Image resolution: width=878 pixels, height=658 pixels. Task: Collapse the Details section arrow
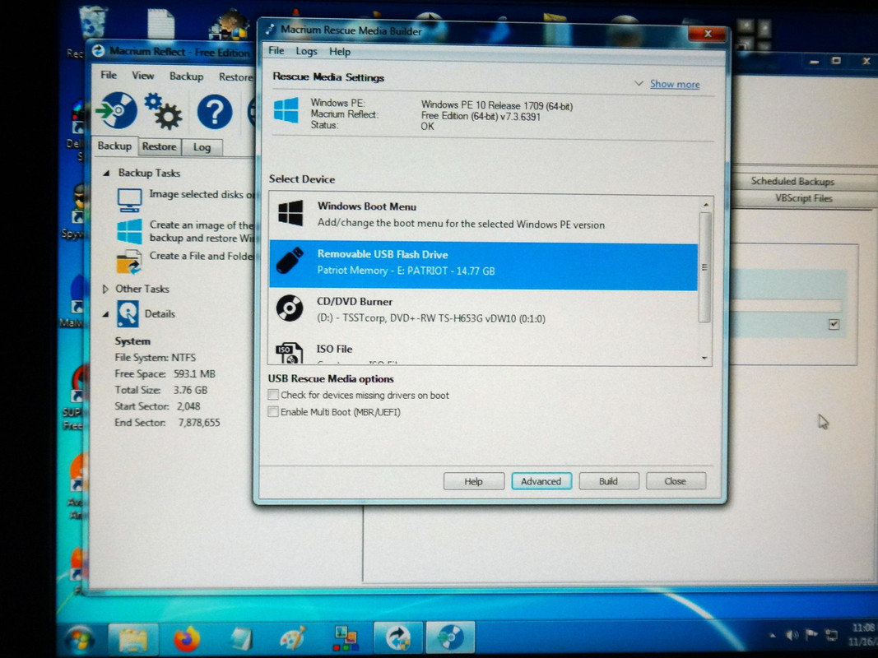(x=105, y=314)
